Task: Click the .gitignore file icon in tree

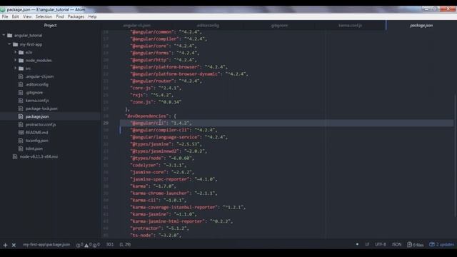Action: coord(21,92)
